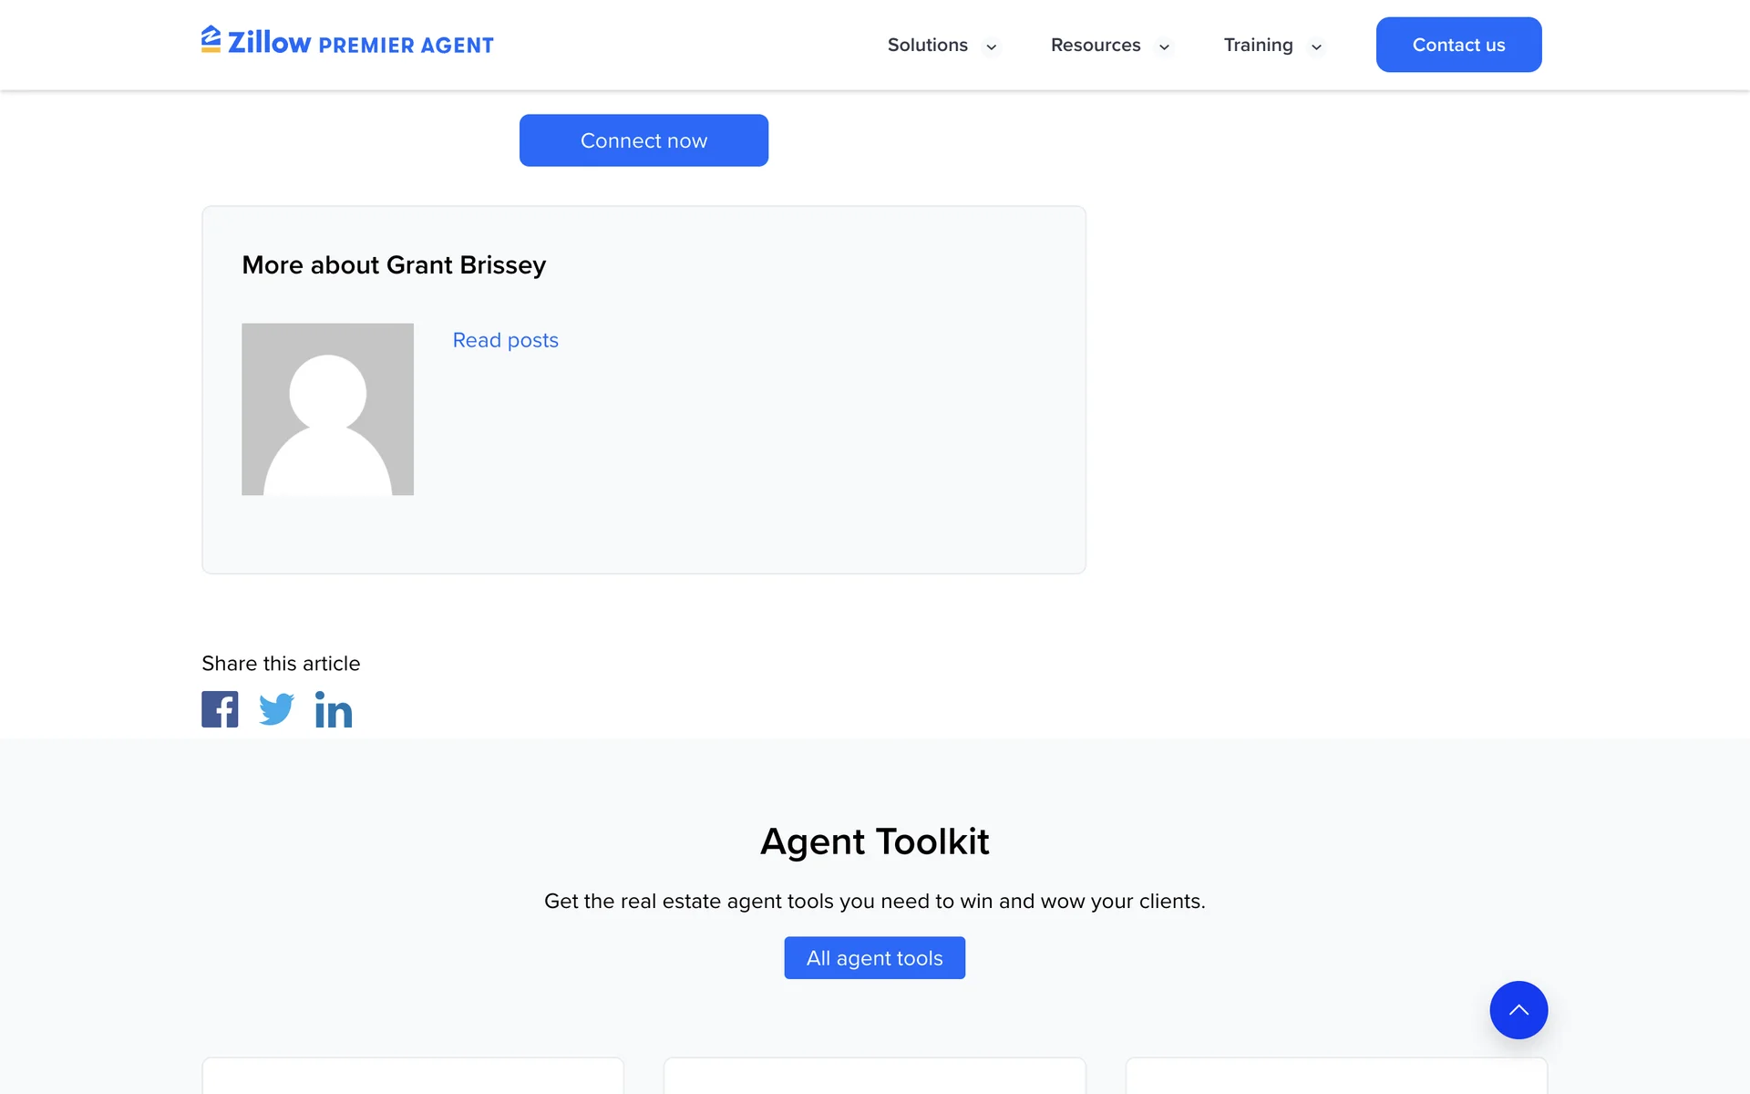Click Grant Brissey's avatar placeholder image
1750x1094 pixels.
[327, 409]
